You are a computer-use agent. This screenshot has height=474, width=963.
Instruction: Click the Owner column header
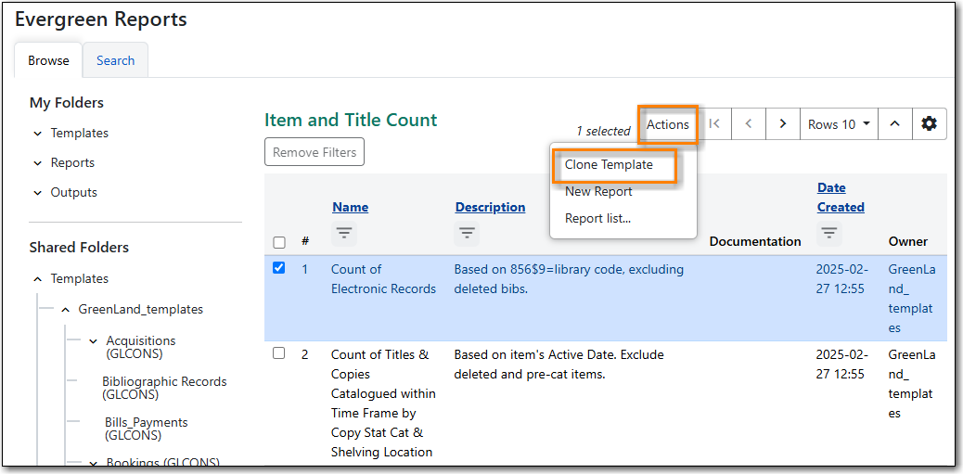(x=907, y=241)
